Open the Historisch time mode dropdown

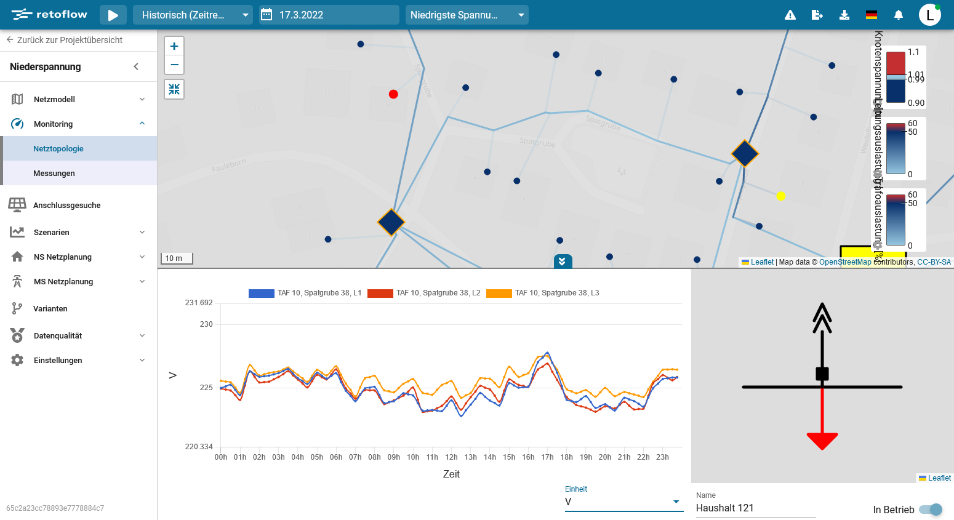pyautogui.click(x=193, y=15)
